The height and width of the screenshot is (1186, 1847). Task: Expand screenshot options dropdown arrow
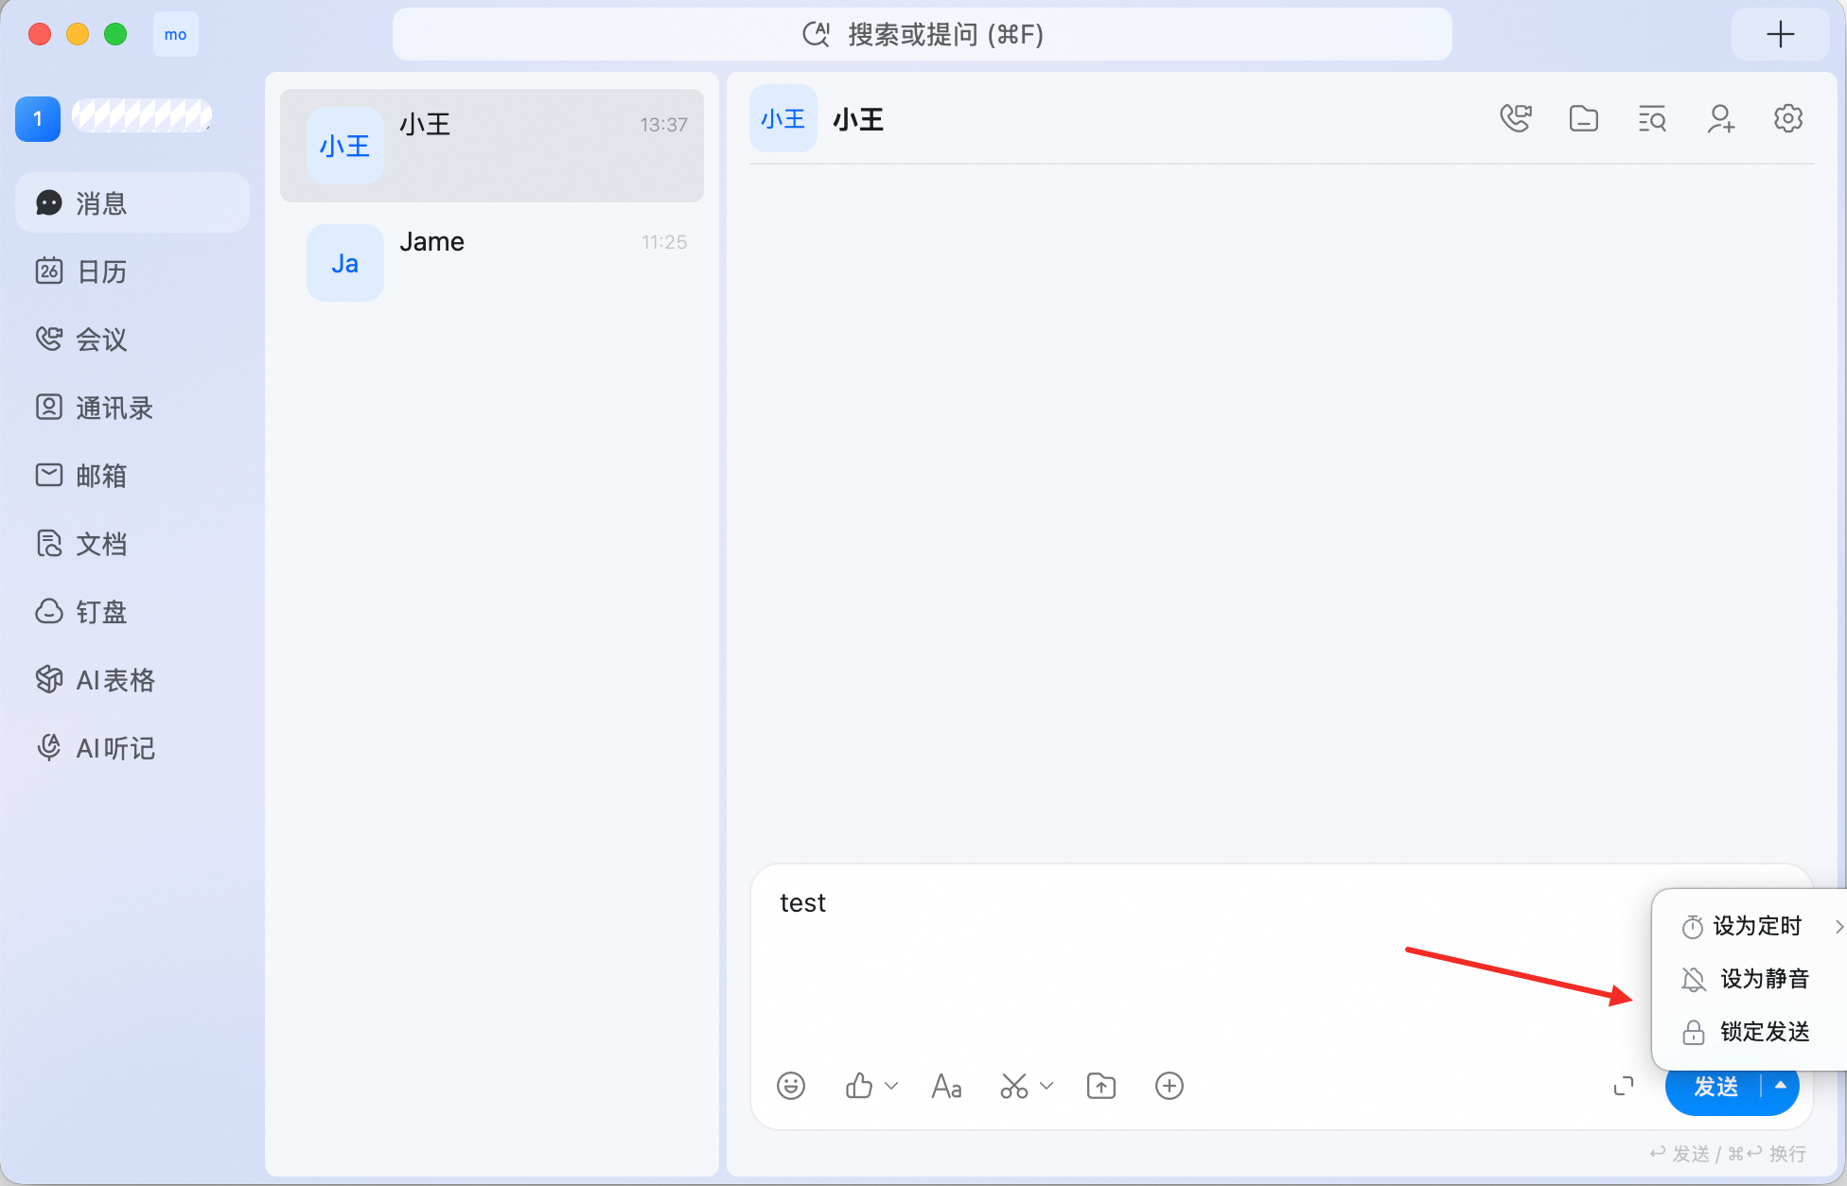tap(1047, 1086)
